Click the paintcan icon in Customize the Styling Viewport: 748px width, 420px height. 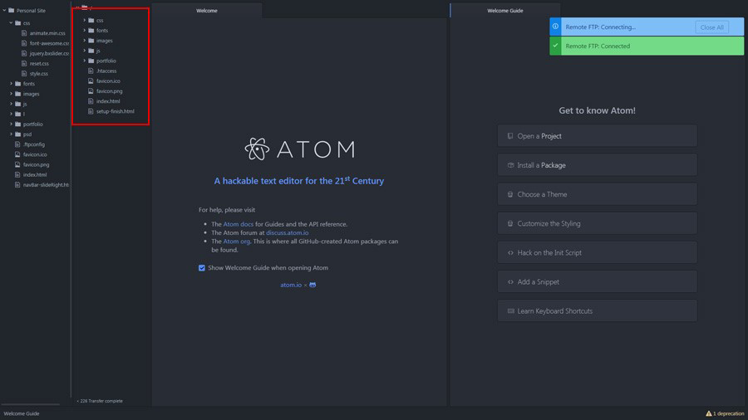[510, 223]
